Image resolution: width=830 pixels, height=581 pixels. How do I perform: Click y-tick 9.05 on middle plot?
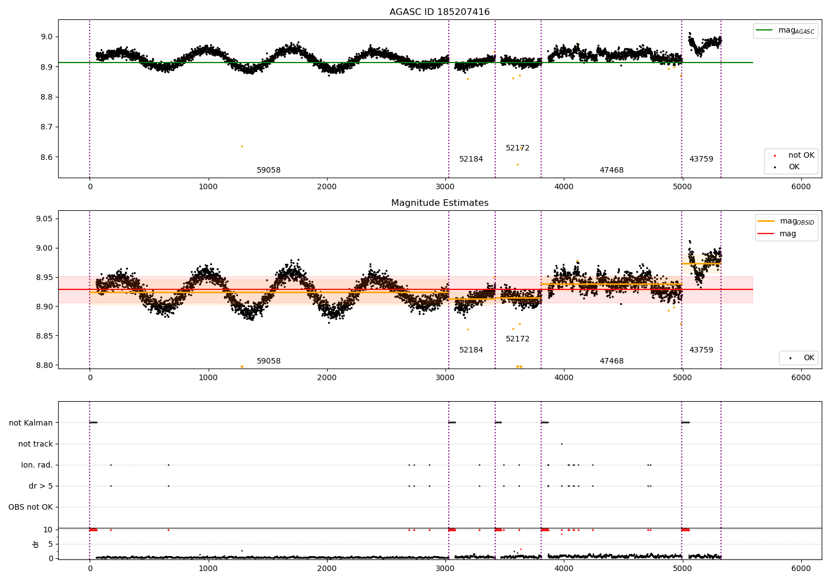point(44,219)
